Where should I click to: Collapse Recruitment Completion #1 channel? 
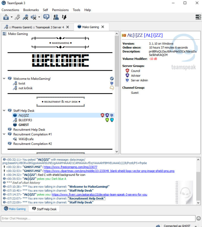pos(4,134)
